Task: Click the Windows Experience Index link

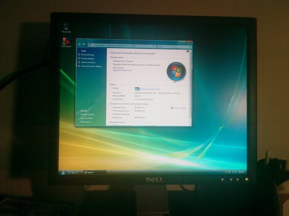Action: point(150,89)
